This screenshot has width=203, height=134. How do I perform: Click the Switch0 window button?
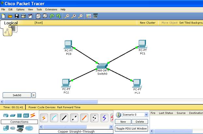(x=17, y=95)
